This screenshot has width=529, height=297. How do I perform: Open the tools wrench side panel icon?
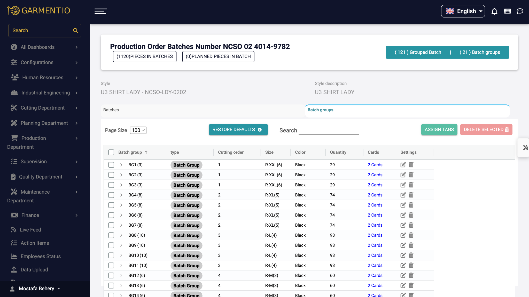click(525, 148)
